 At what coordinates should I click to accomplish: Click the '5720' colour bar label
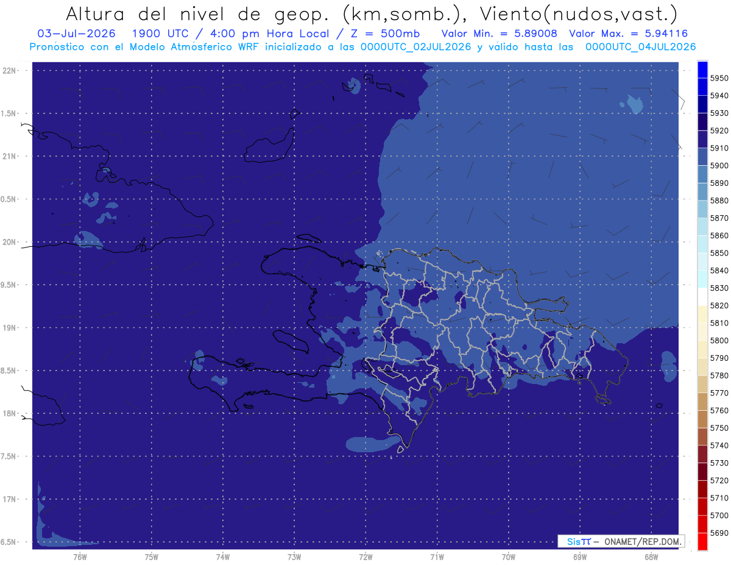719,480
